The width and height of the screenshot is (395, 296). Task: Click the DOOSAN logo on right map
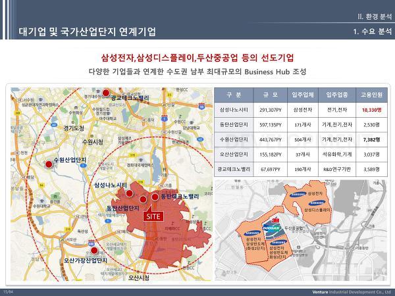pyautogui.click(x=272, y=228)
